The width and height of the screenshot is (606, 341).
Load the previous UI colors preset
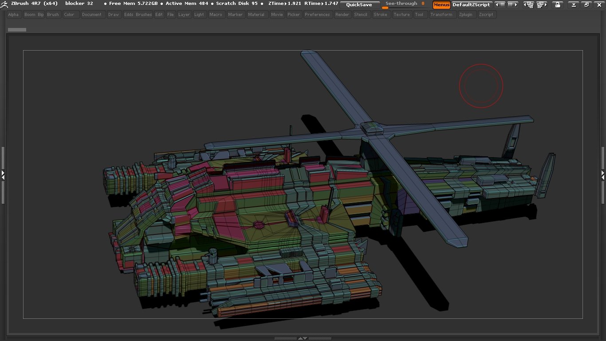point(500,5)
